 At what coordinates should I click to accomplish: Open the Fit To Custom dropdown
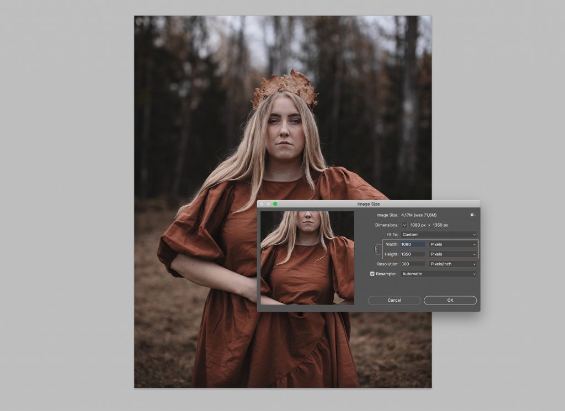pos(439,234)
